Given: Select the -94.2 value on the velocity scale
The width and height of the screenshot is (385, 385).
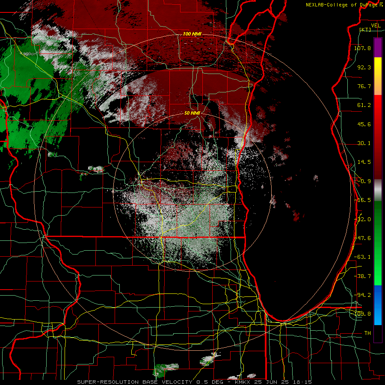Looking at the screenshot, I should [x=362, y=295].
